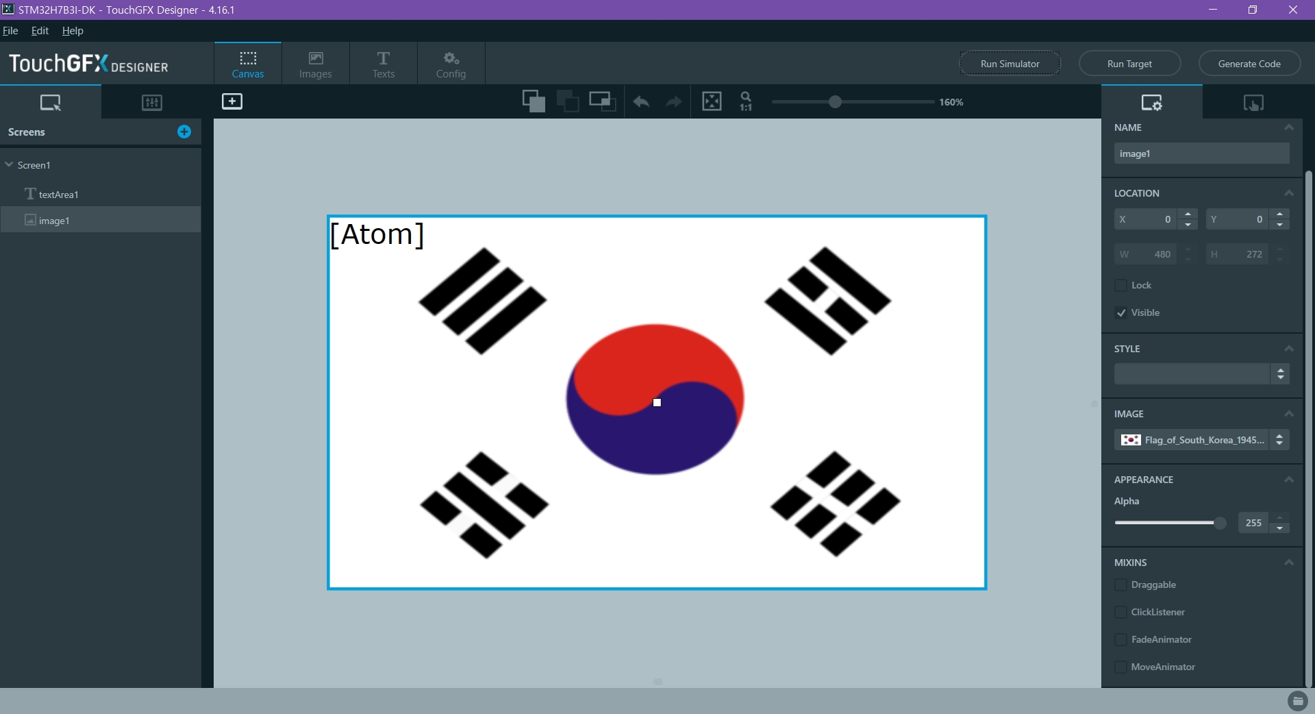This screenshot has height=714, width=1315.
Task: Enable the ClickListener mixin
Action: click(x=1120, y=612)
